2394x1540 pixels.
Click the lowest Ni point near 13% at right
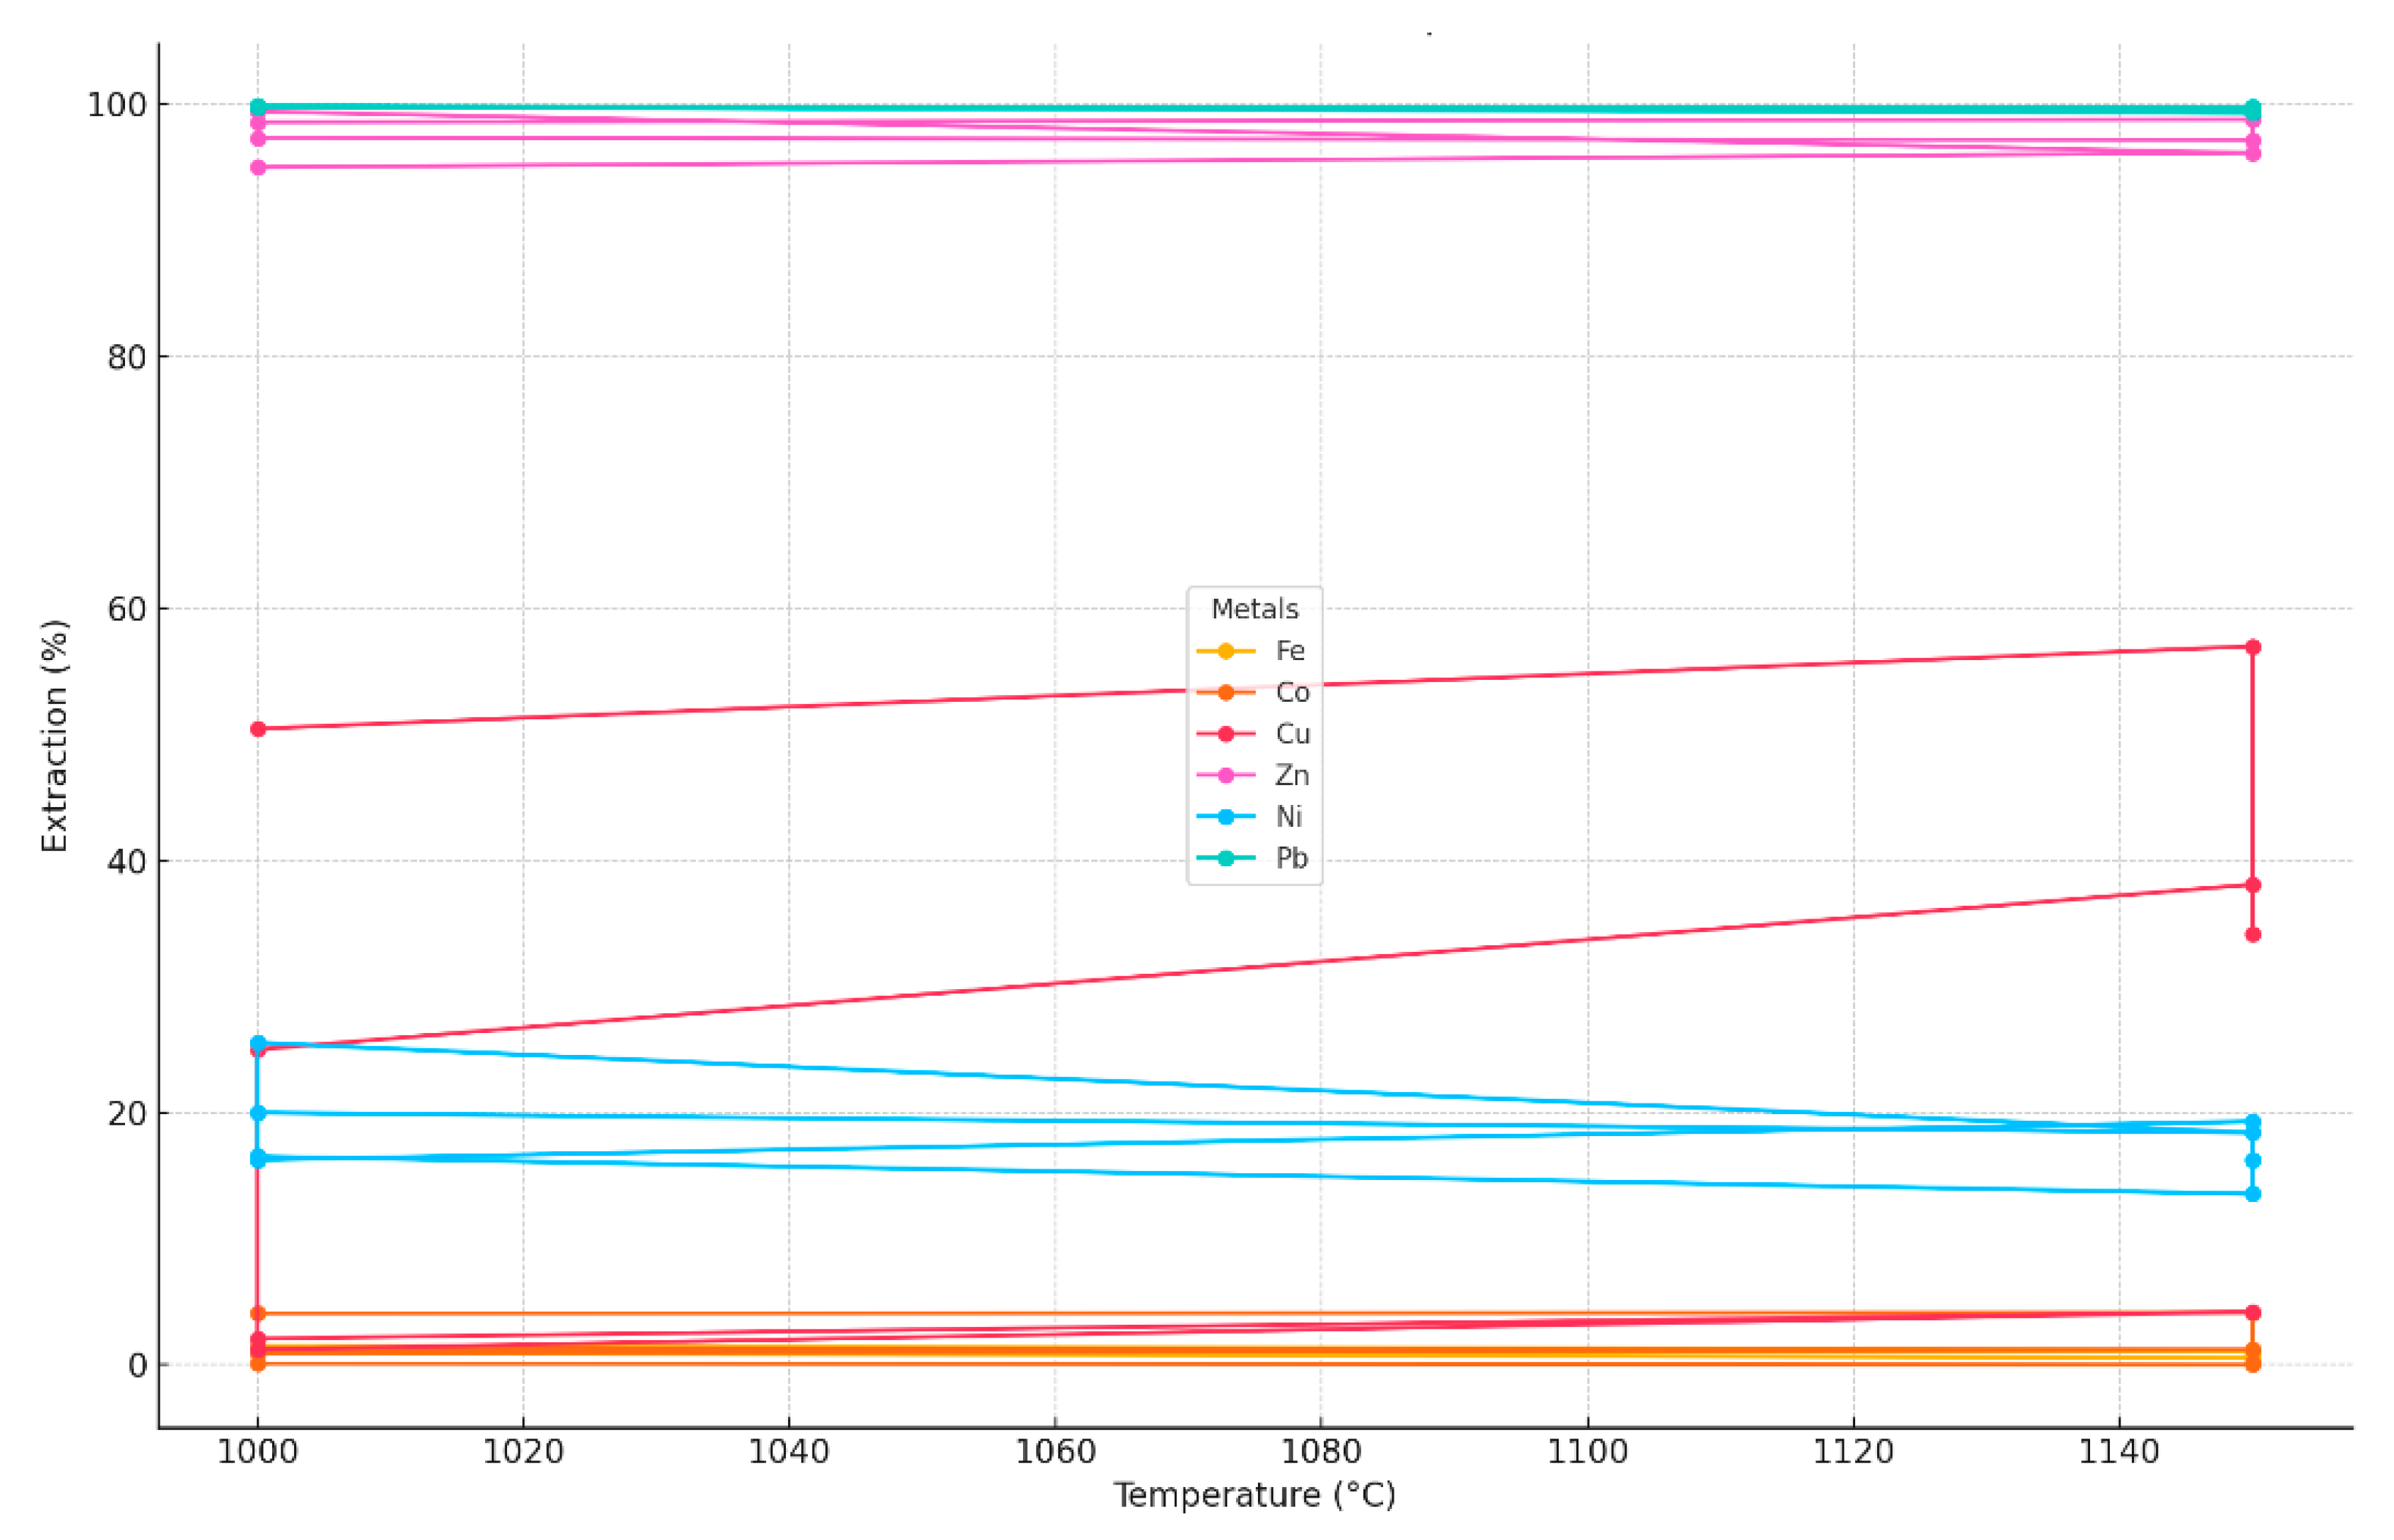pos(2253,1194)
